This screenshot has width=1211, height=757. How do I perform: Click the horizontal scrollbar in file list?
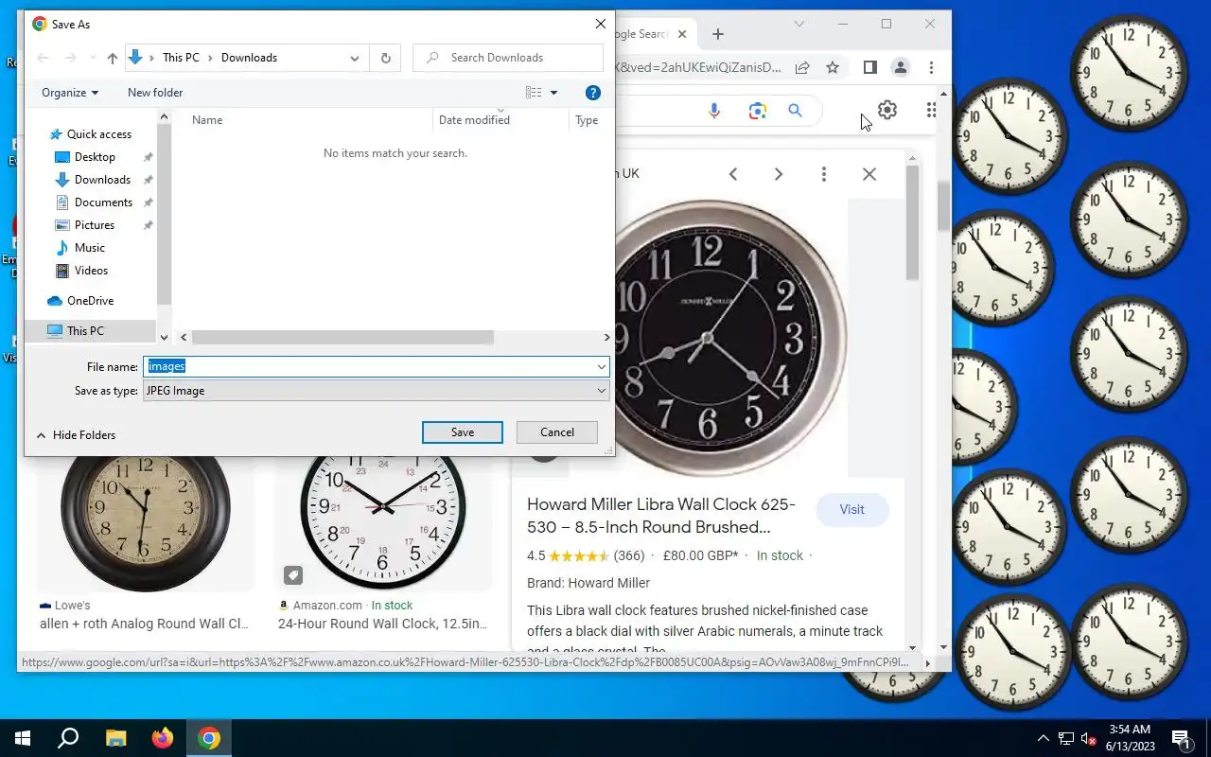coord(342,337)
